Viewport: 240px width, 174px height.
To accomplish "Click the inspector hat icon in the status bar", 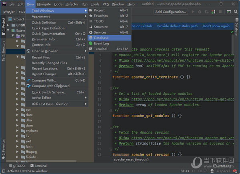I will click(x=212, y=171).
